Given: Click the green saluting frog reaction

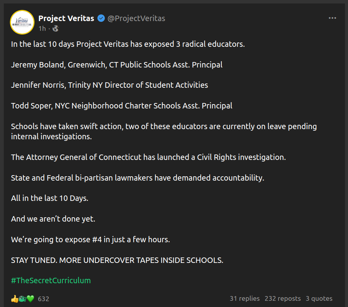Looking at the screenshot, I should 22,299.
